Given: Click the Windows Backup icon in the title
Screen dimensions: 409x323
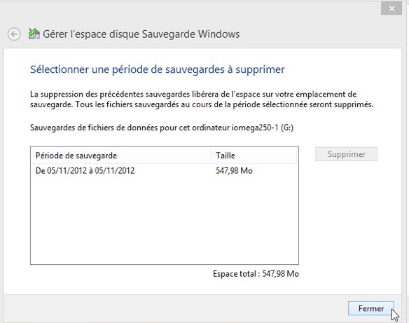Looking at the screenshot, I should [x=34, y=34].
